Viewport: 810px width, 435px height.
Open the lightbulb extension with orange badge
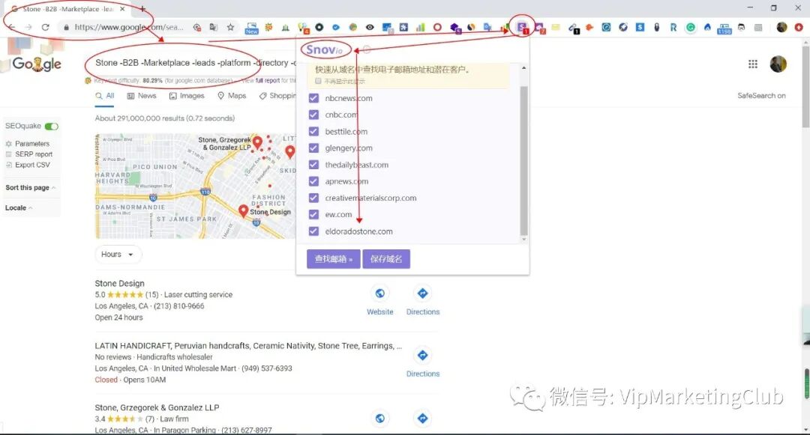[x=303, y=28]
